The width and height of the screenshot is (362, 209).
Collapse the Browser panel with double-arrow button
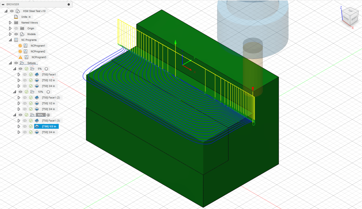pos(3,4)
